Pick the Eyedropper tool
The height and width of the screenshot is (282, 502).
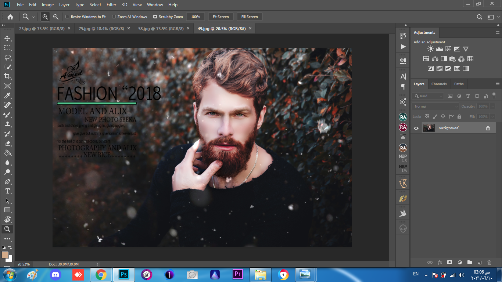pyautogui.click(x=7, y=95)
